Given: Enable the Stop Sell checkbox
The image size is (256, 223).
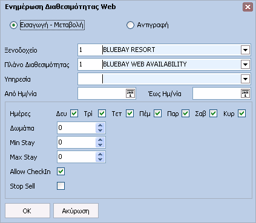Looking at the screenshot, I should click(x=61, y=186).
